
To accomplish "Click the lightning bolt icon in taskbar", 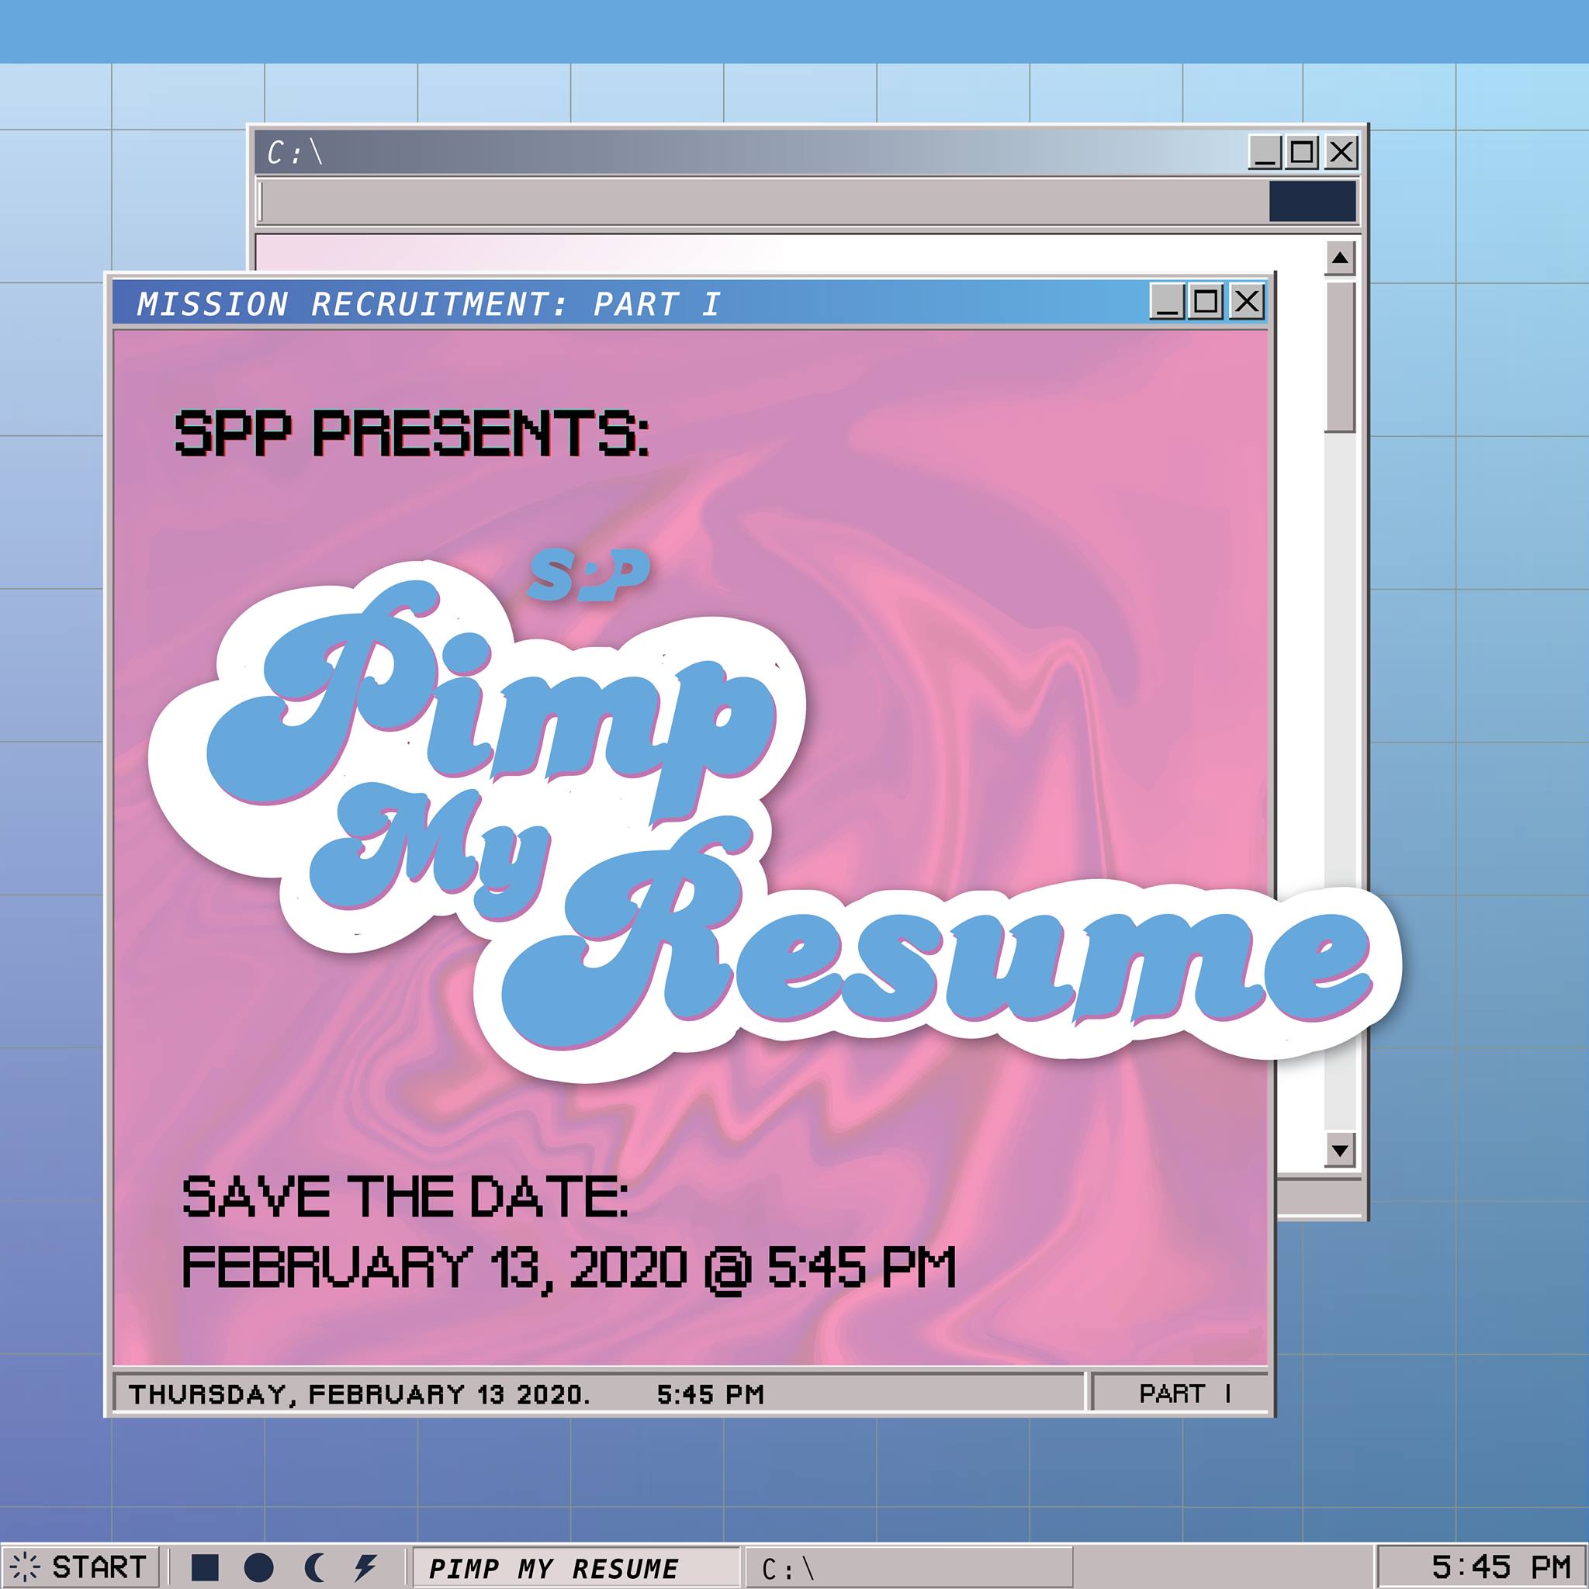I will point(365,1566).
